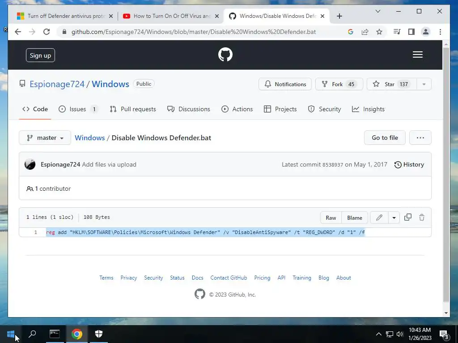
Task: View file History
Action: (x=409, y=164)
